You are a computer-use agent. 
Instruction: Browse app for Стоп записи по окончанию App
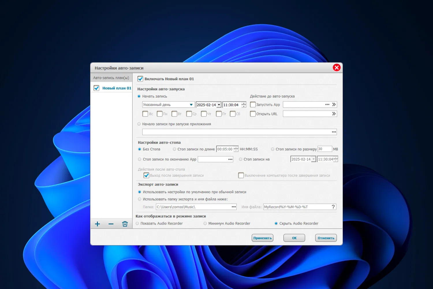[x=230, y=159]
